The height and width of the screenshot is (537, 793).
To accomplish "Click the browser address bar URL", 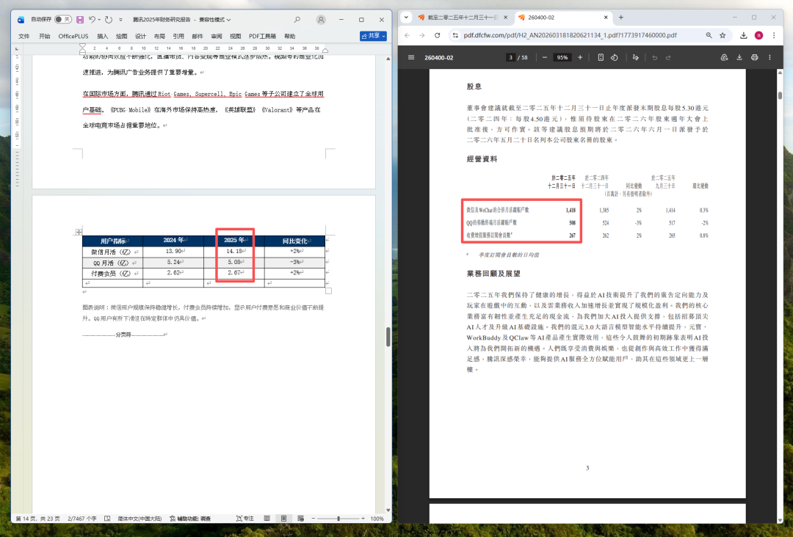I will pos(570,35).
